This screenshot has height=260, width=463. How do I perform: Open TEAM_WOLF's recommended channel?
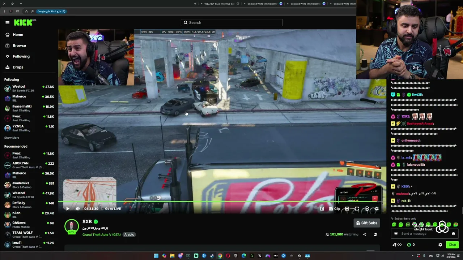[29, 235]
